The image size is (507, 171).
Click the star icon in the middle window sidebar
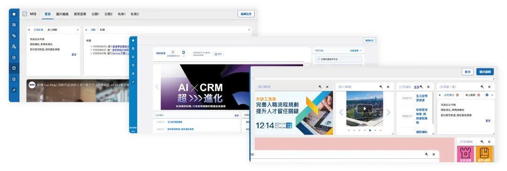[133, 40]
